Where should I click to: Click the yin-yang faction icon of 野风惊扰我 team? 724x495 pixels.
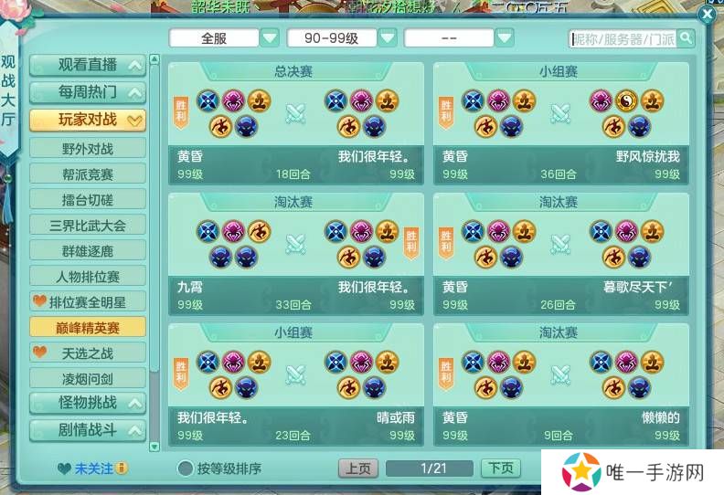coord(626,101)
